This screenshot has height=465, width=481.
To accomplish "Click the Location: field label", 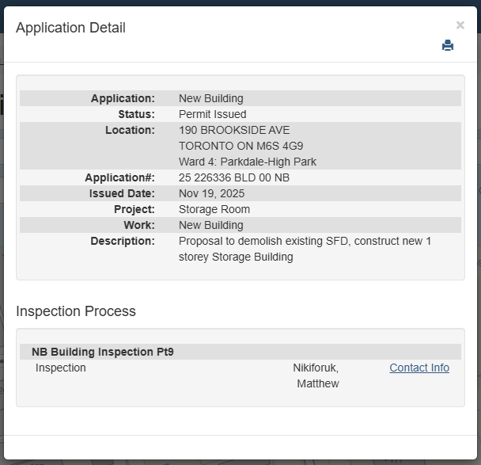I will pos(130,130).
